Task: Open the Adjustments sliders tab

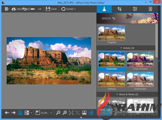Action: pyautogui.click(x=135, y=9)
